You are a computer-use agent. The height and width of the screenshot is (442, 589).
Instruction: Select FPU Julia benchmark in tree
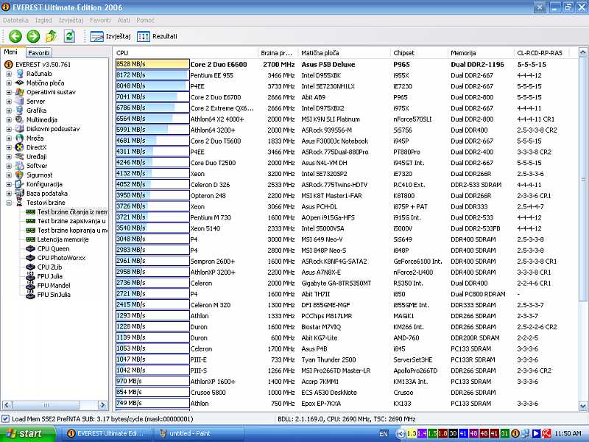coord(50,276)
